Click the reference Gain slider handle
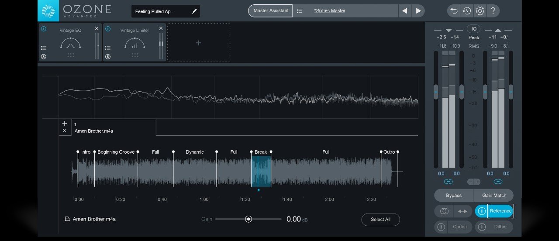The height and width of the screenshot is (241, 559). point(248,219)
